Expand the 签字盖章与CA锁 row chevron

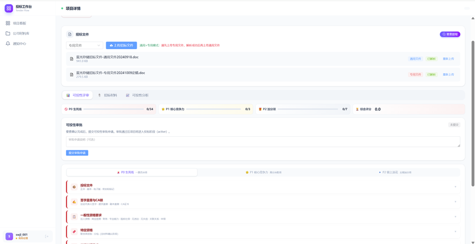point(455,201)
